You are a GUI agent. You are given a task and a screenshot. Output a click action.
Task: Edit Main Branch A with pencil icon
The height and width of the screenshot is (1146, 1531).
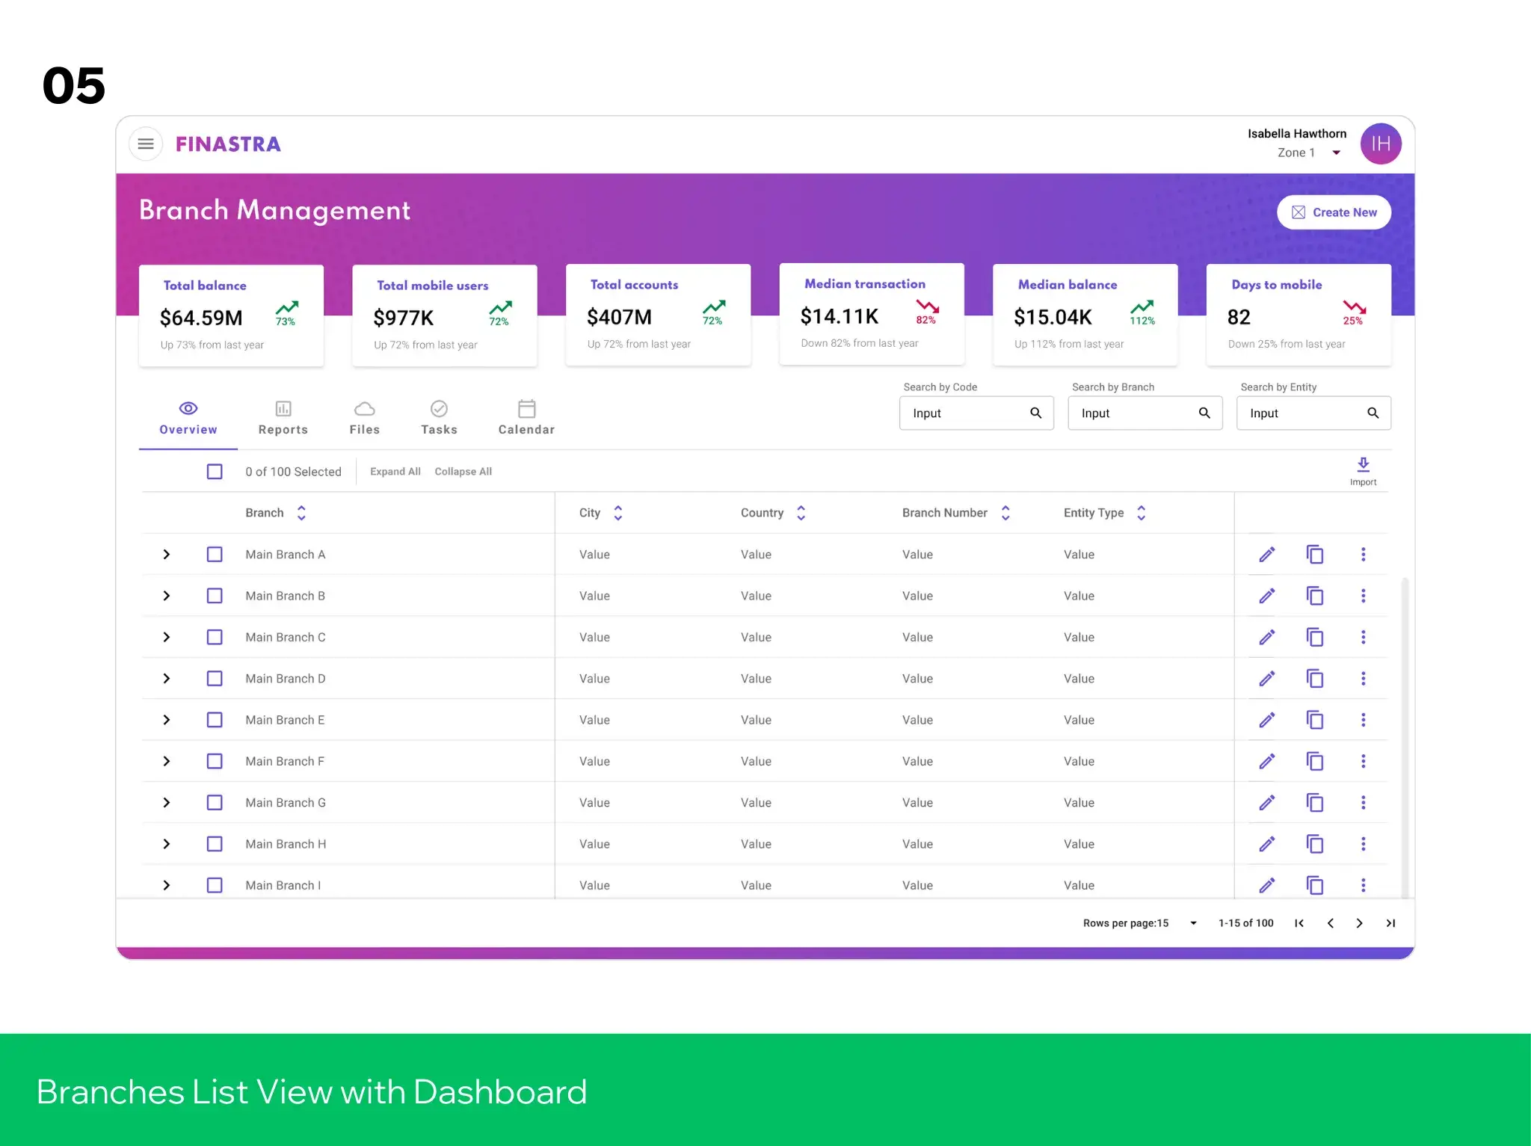tap(1266, 555)
